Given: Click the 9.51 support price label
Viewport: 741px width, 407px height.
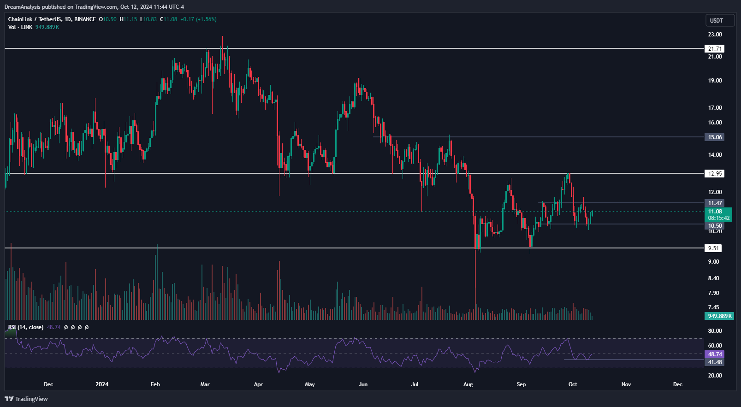Looking at the screenshot, I should [x=713, y=248].
